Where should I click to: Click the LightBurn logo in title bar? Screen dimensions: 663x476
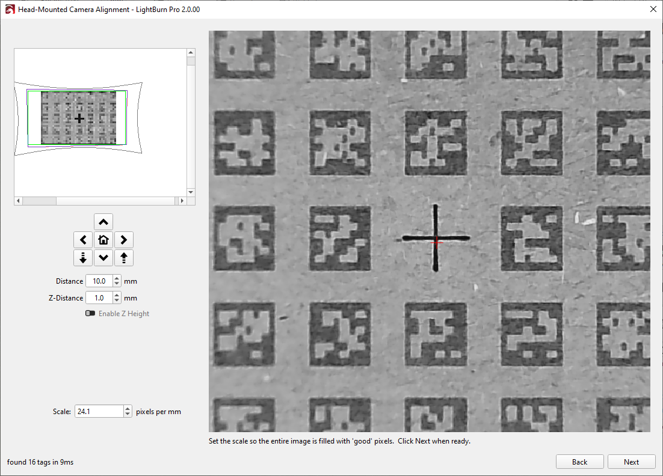9,10
